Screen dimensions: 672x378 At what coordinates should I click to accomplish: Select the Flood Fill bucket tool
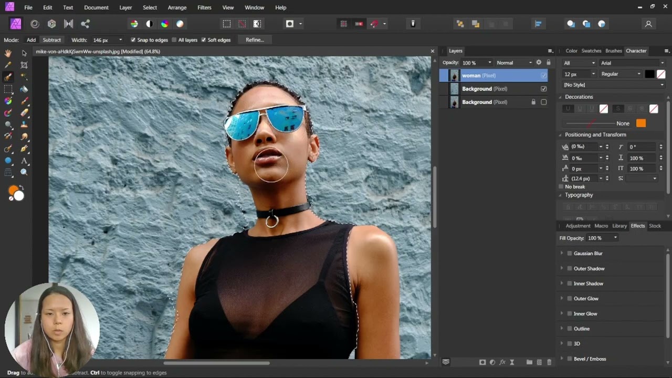24,89
